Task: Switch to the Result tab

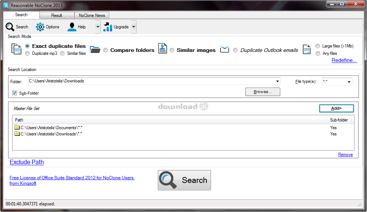Action: click(x=57, y=15)
